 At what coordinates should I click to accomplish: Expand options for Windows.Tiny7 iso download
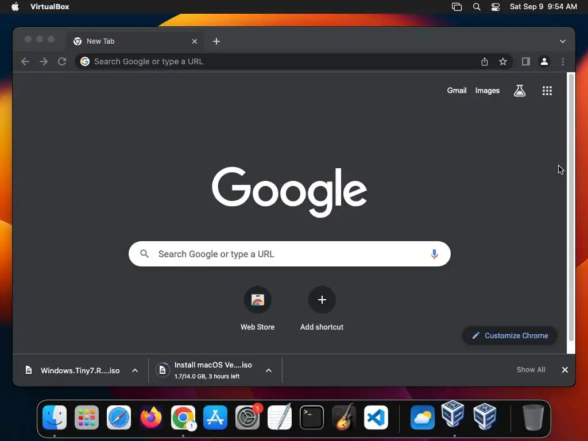[135, 370]
